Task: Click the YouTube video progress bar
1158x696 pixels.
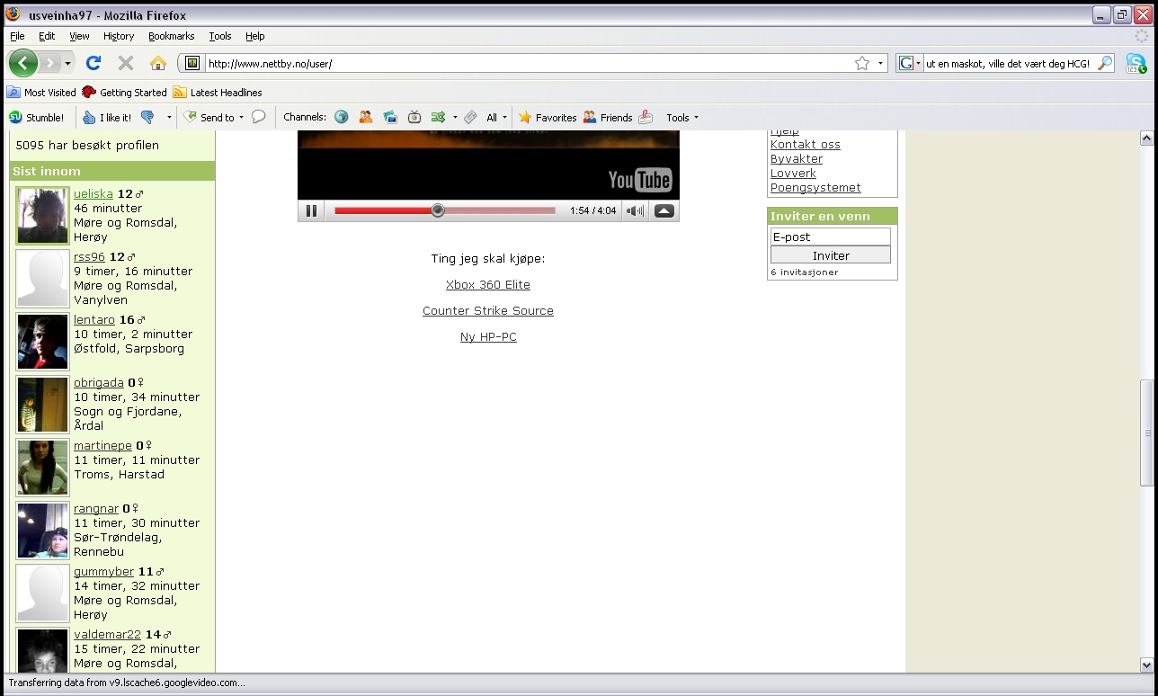Action: (x=445, y=210)
